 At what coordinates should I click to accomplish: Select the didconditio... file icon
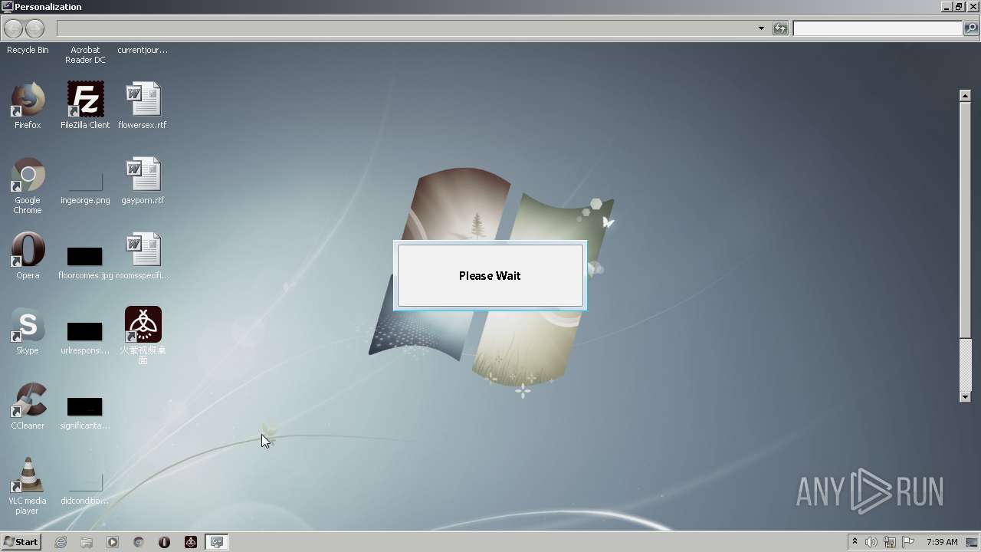pyautogui.click(x=85, y=483)
